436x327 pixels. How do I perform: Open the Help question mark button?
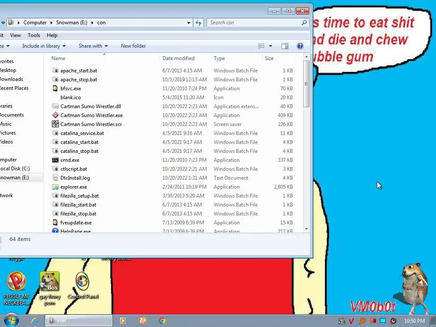pyautogui.click(x=300, y=46)
